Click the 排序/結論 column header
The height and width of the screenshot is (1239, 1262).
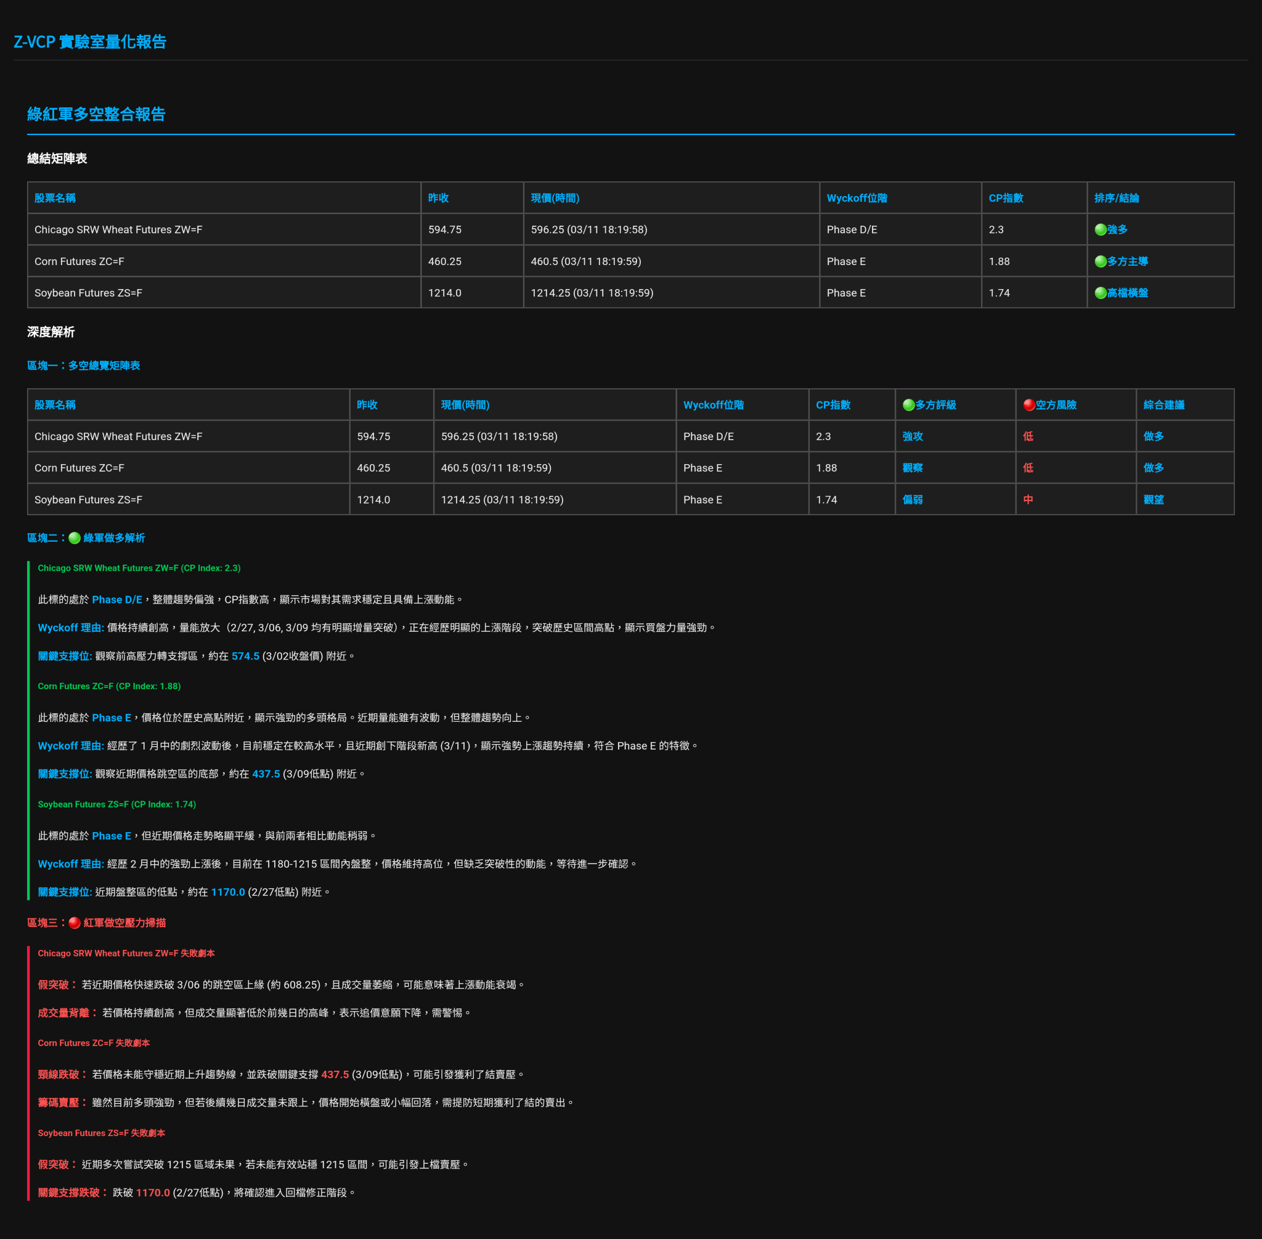[x=1117, y=198]
